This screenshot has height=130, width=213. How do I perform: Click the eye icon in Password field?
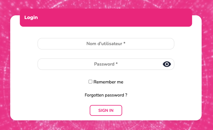click(167, 64)
